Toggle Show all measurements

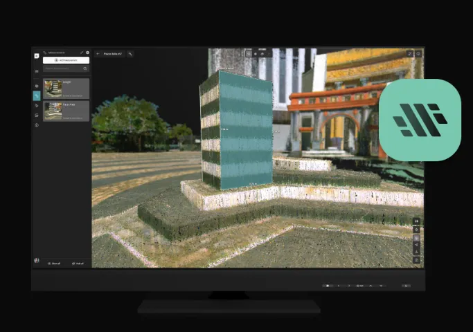tap(55, 264)
